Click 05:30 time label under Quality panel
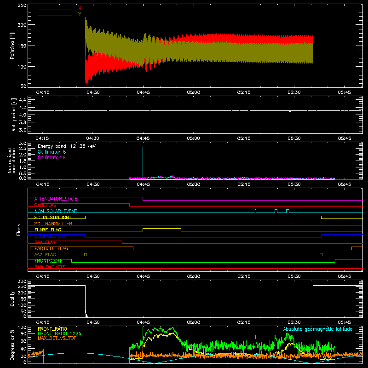368x368 pixels. click(294, 322)
